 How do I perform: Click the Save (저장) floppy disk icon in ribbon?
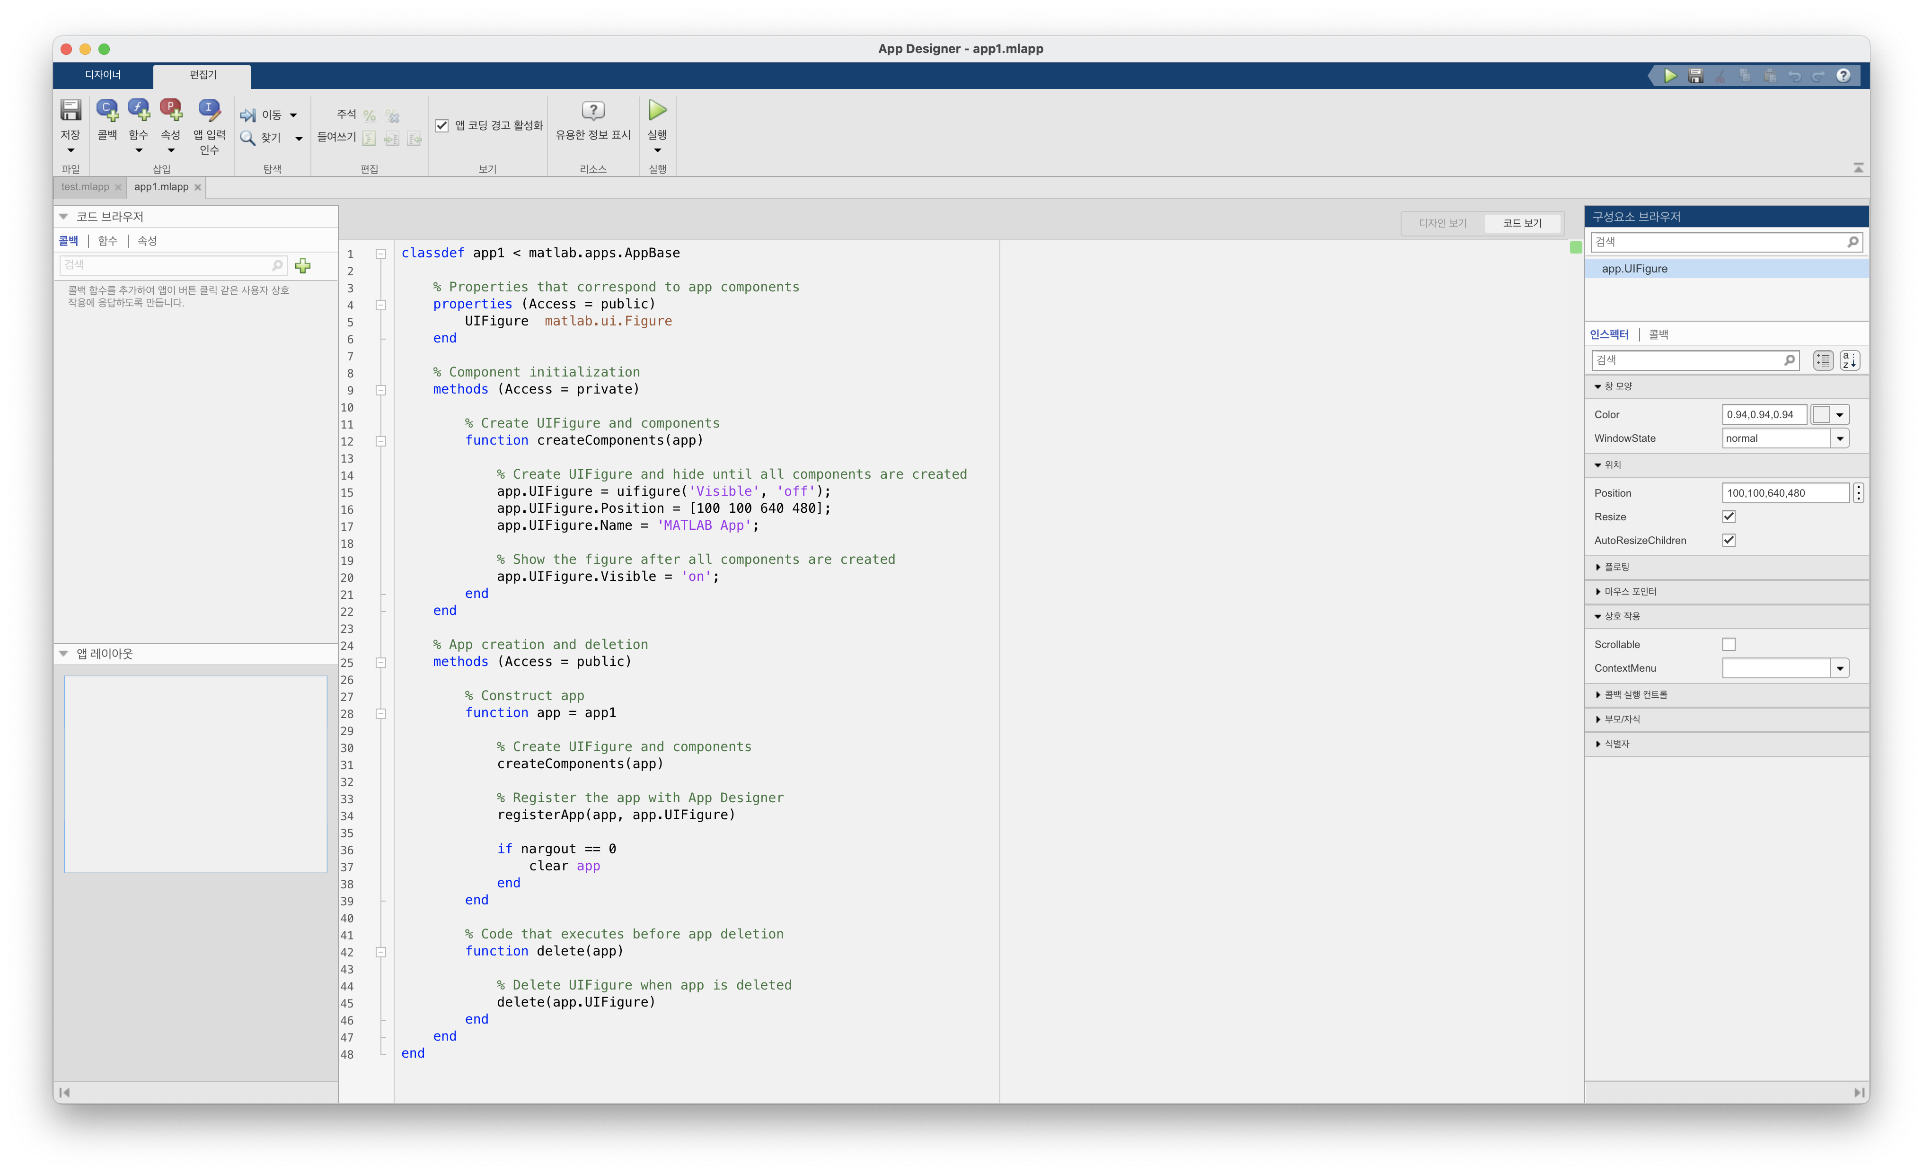coord(70,110)
